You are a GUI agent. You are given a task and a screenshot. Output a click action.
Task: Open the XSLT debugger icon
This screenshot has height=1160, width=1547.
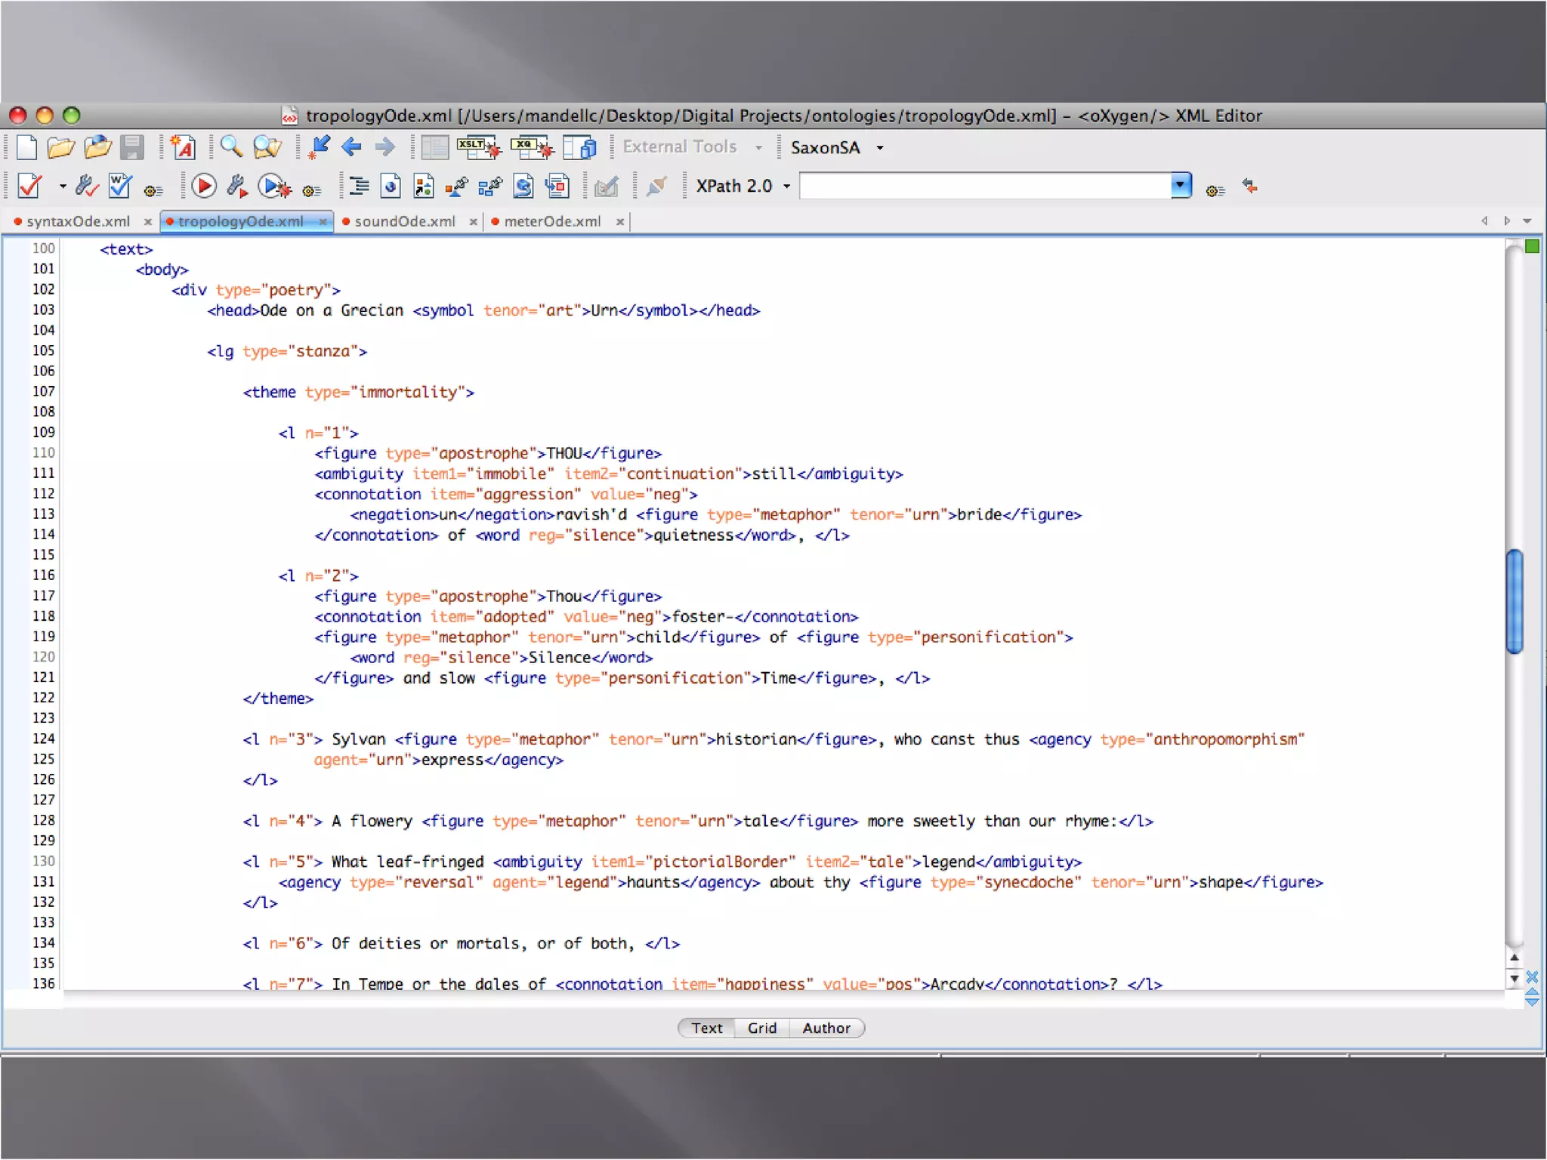[478, 147]
